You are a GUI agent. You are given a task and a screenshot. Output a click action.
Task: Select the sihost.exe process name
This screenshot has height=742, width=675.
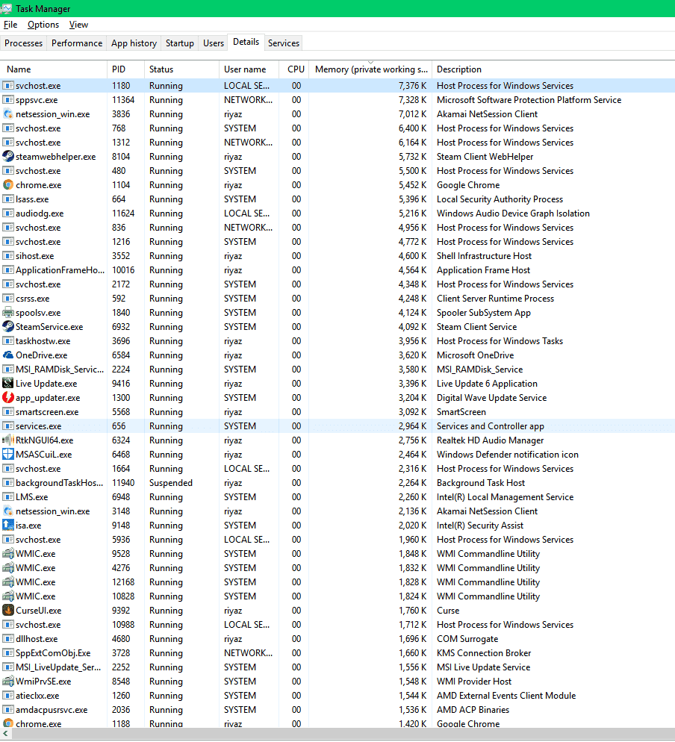[34, 256]
